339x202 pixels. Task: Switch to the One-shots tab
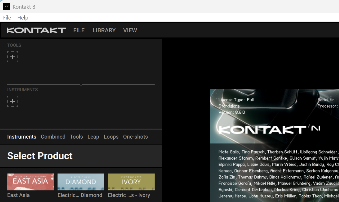tap(135, 137)
